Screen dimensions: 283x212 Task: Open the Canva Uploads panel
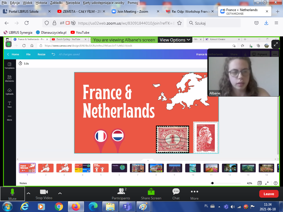coord(10,92)
